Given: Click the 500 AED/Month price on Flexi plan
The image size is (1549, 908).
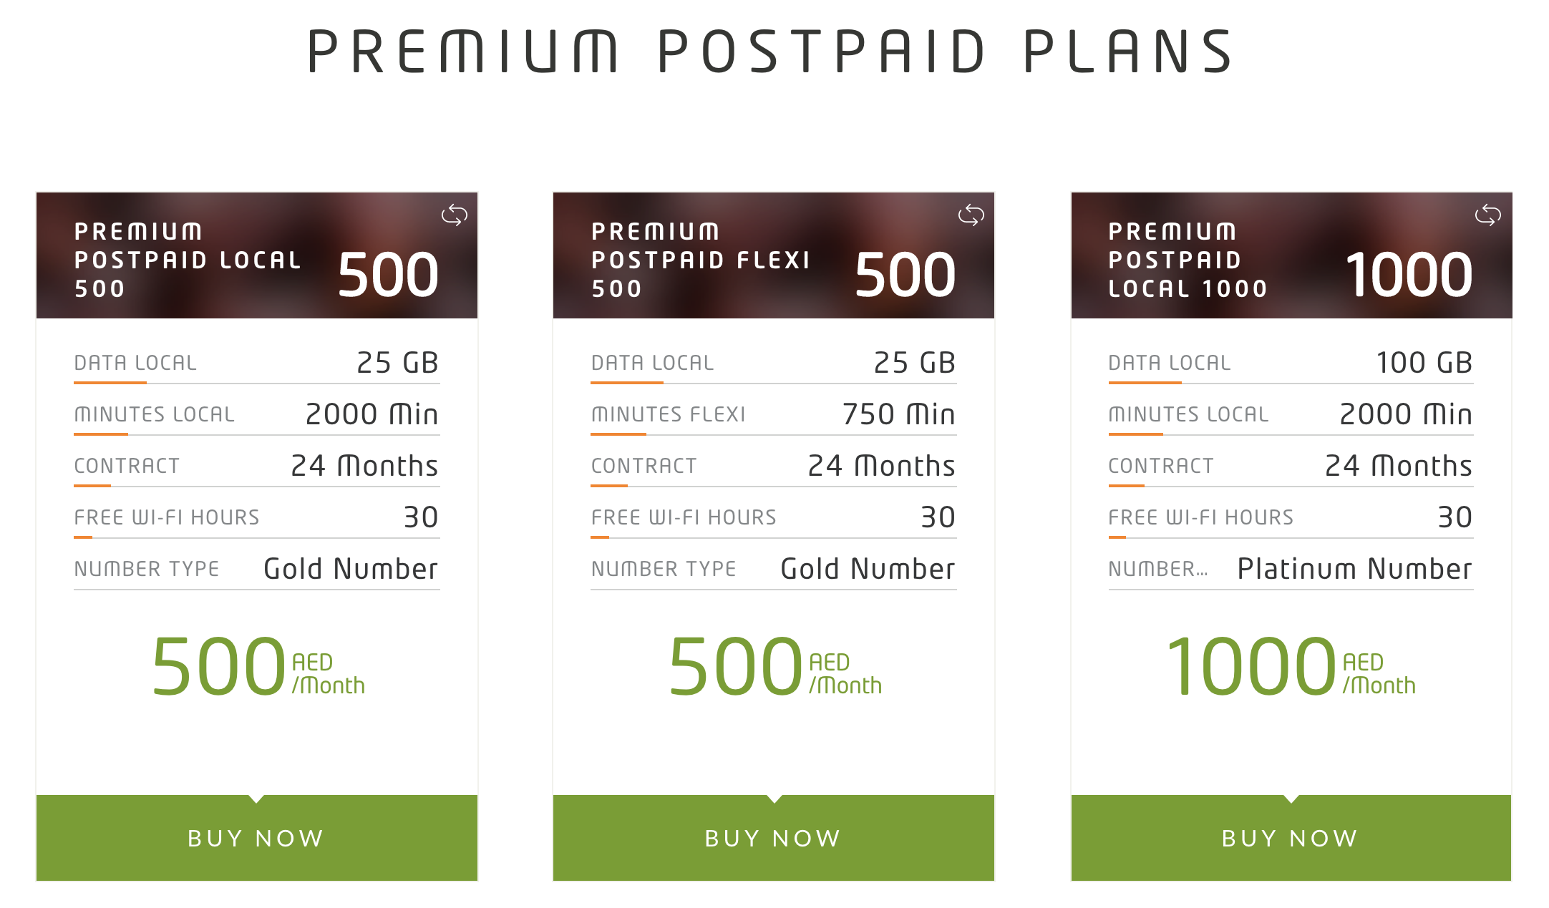Looking at the screenshot, I should (774, 668).
